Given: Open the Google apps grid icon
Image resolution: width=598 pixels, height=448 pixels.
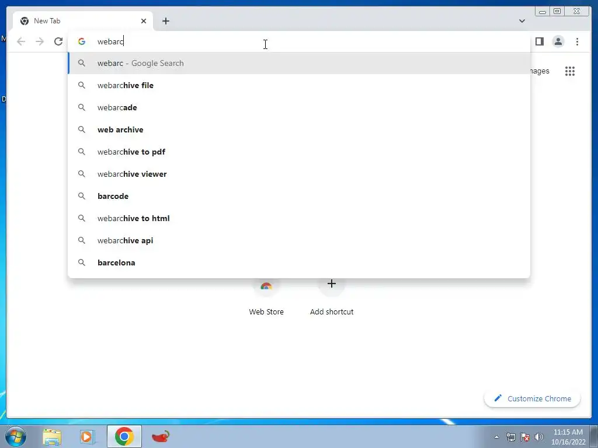Looking at the screenshot, I should (x=570, y=71).
